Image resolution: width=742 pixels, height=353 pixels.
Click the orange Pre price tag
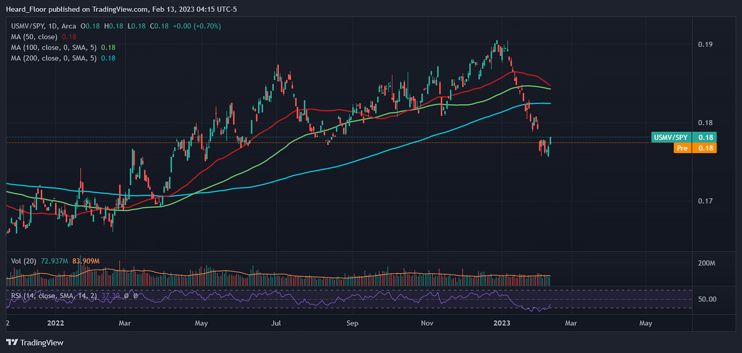point(695,148)
